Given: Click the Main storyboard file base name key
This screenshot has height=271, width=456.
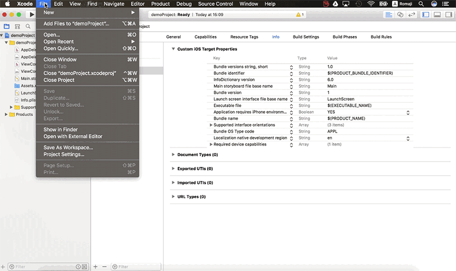Looking at the screenshot, I should point(243,86).
